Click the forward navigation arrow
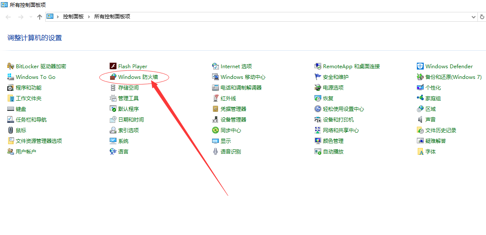486x235 pixels. [x=21, y=17]
